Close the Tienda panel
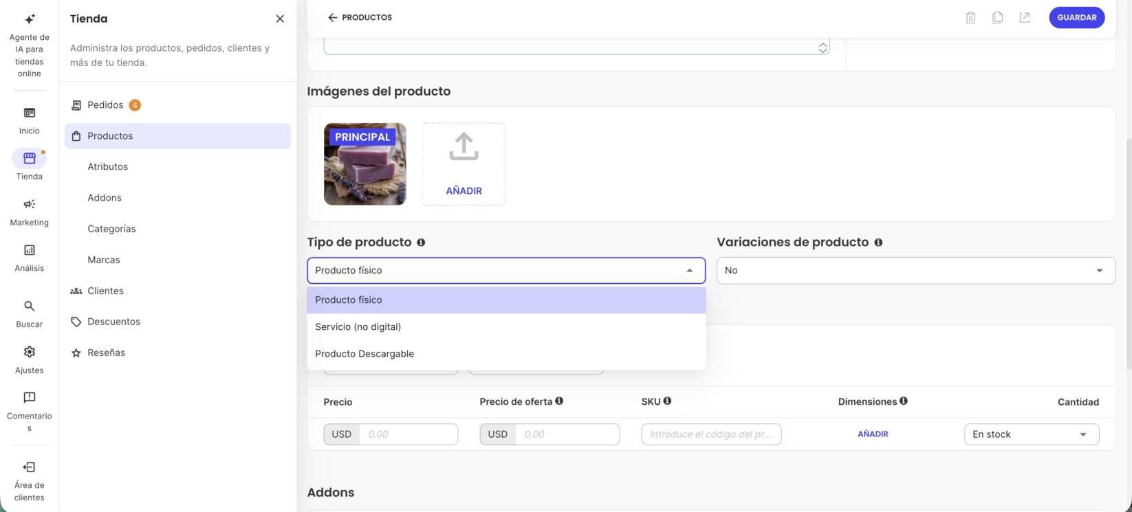The image size is (1132, 512). pos(280,19)
